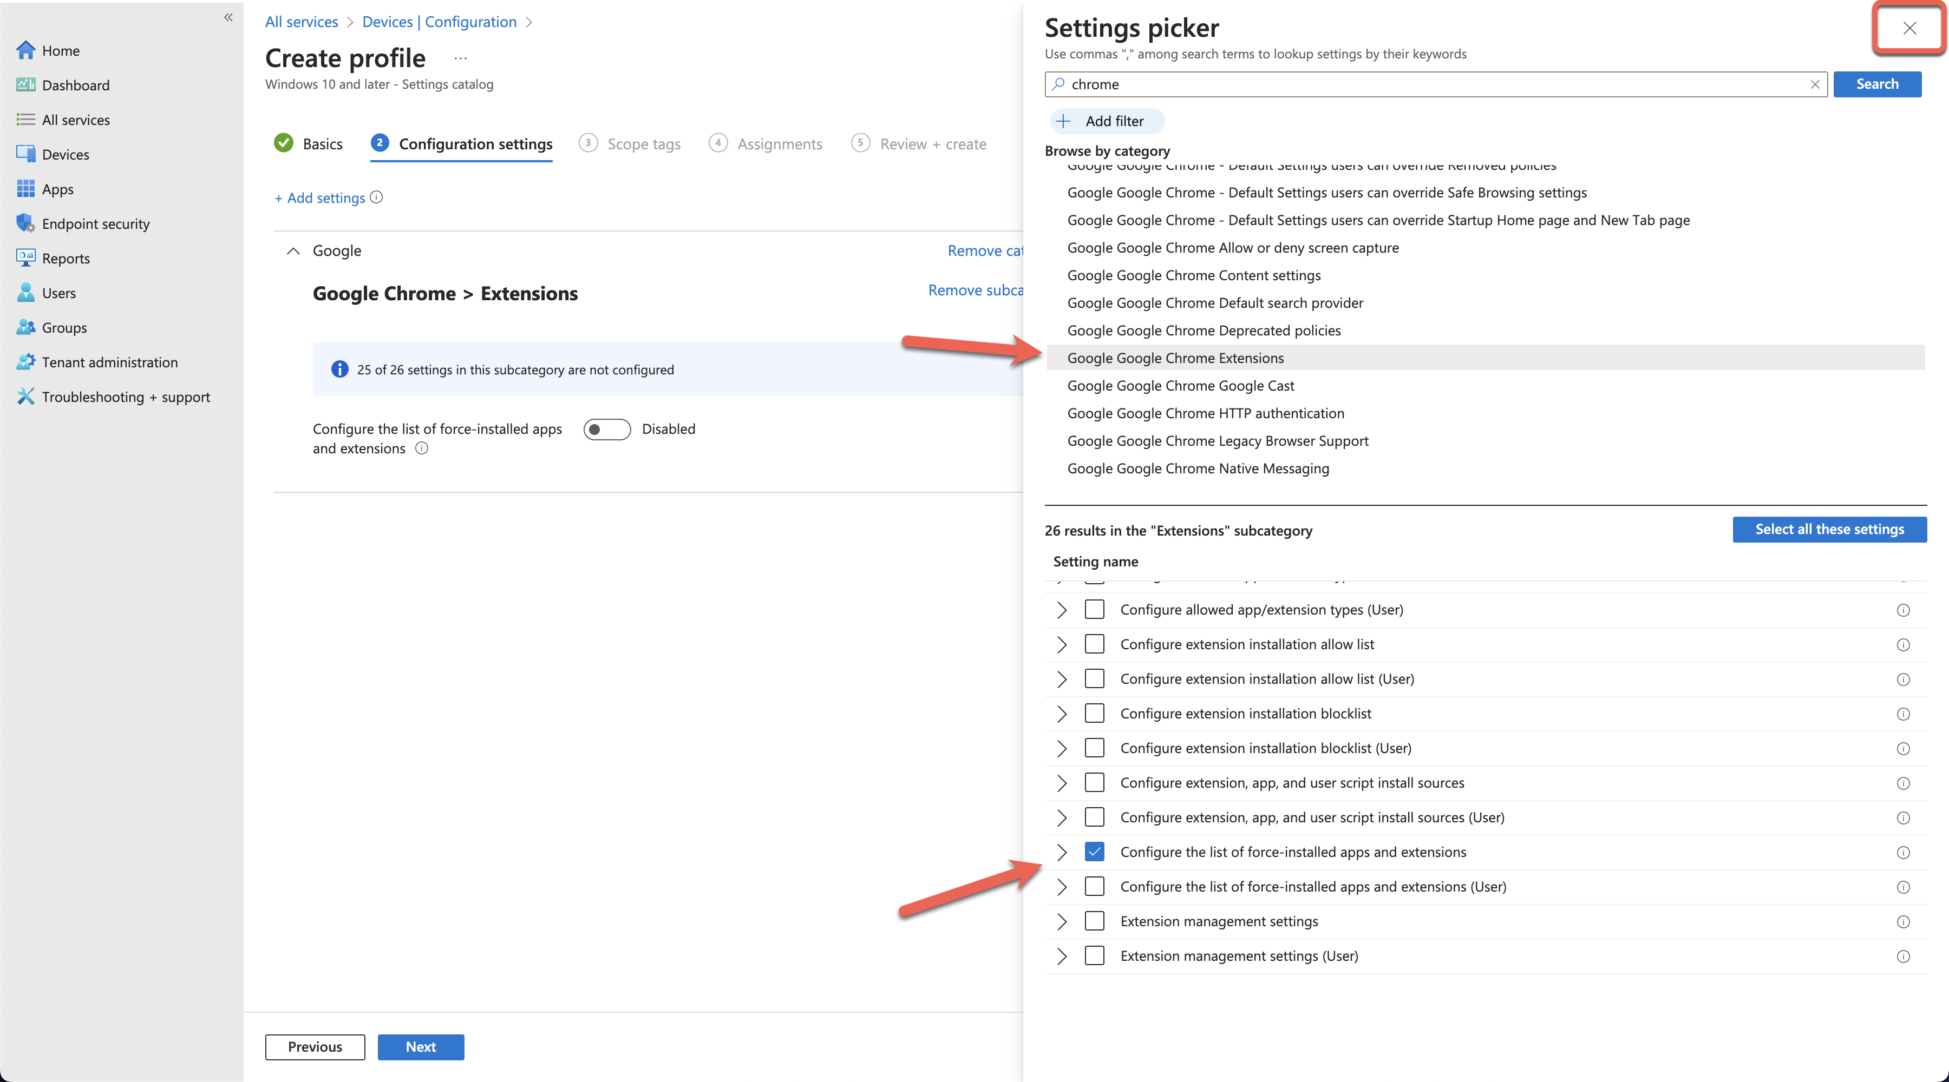Show info for Configure allowed app/extension types (User)
Screen dimensions: 1949x1082
(1903, 610)
